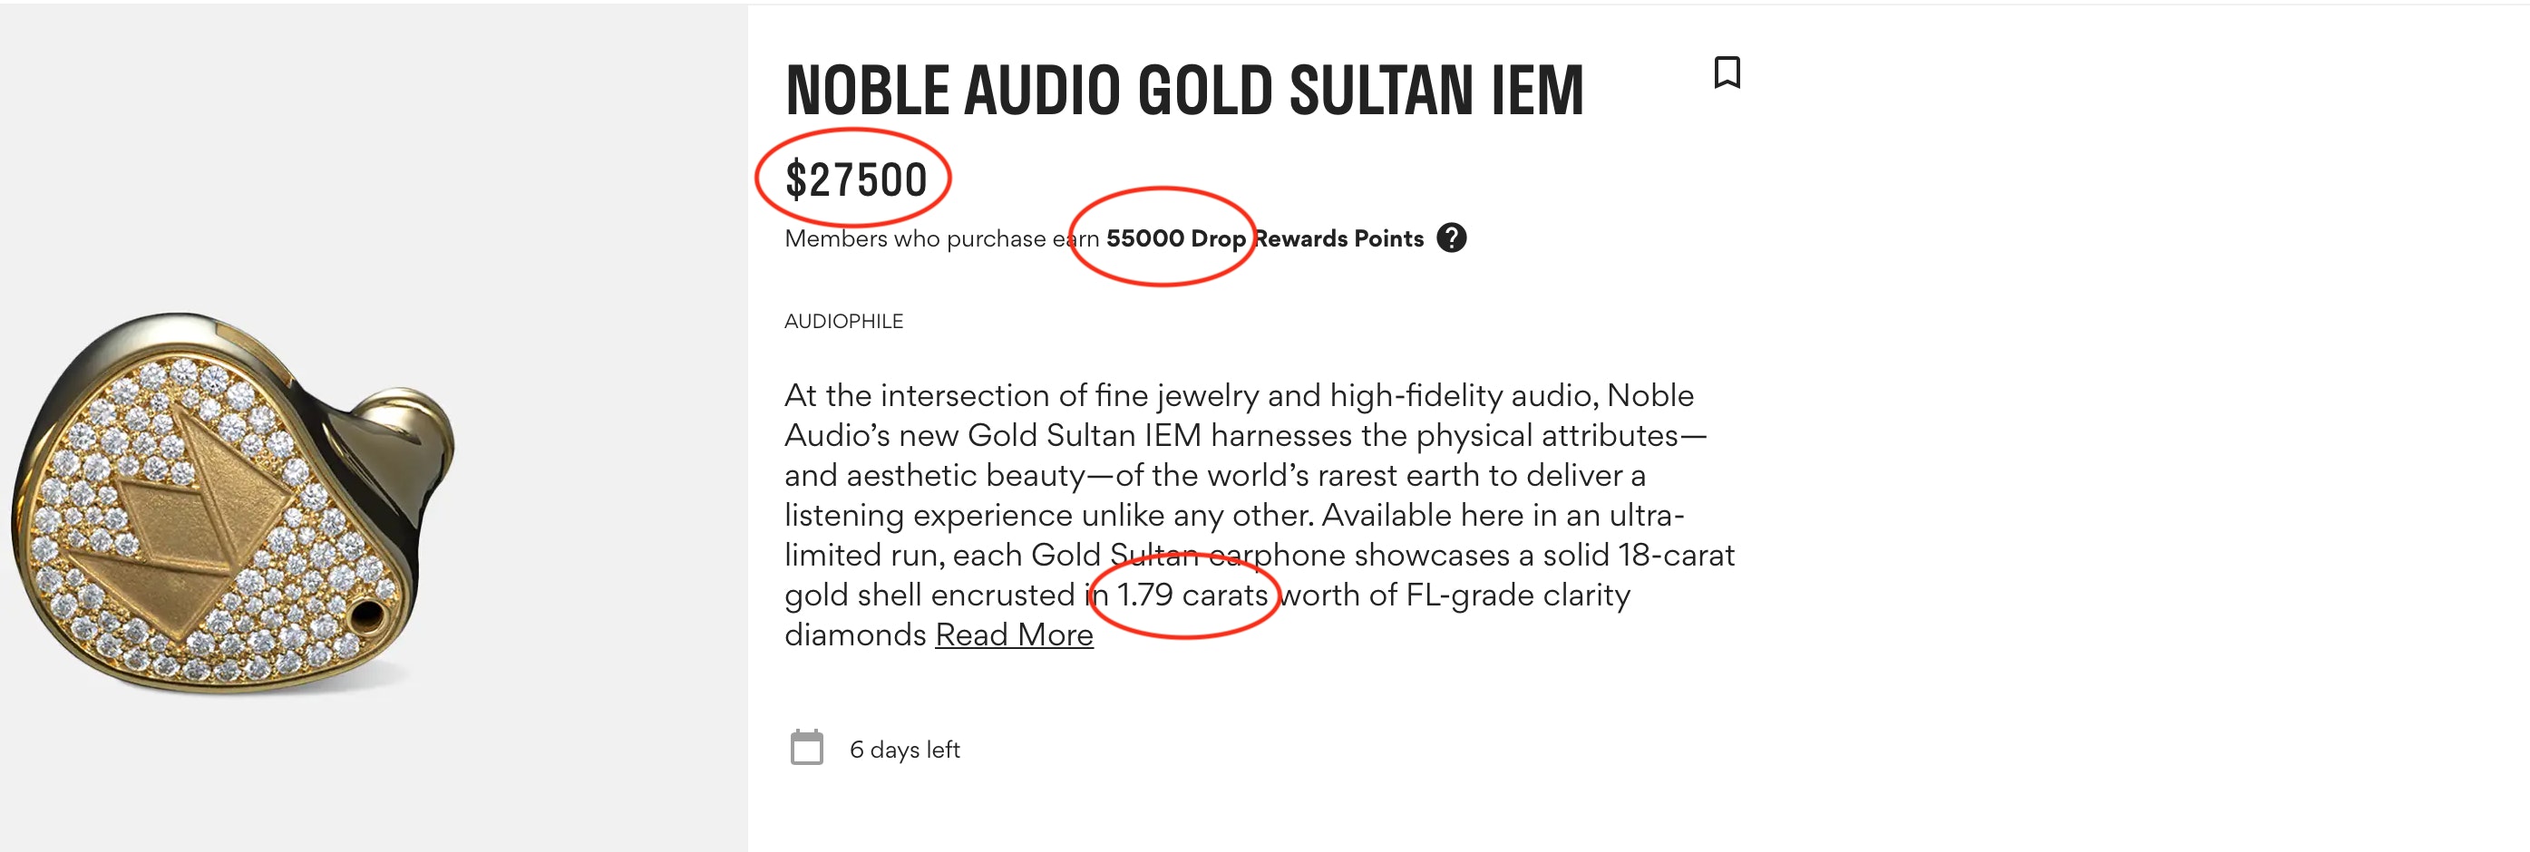Click the AUDIOPHILE category label
The width and height of the screenshot is (2530, 852).
pos(843,321)
